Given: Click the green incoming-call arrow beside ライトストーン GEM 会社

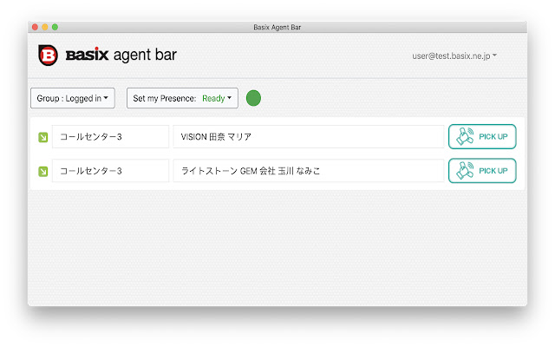Looking at the screenshot, I should [x=43, y=172].
